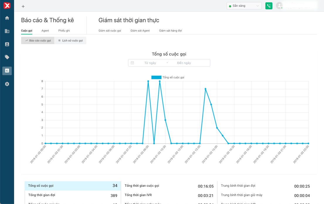
Task: Click the 00:00:25 value
Action: click(x=302, y=186)
